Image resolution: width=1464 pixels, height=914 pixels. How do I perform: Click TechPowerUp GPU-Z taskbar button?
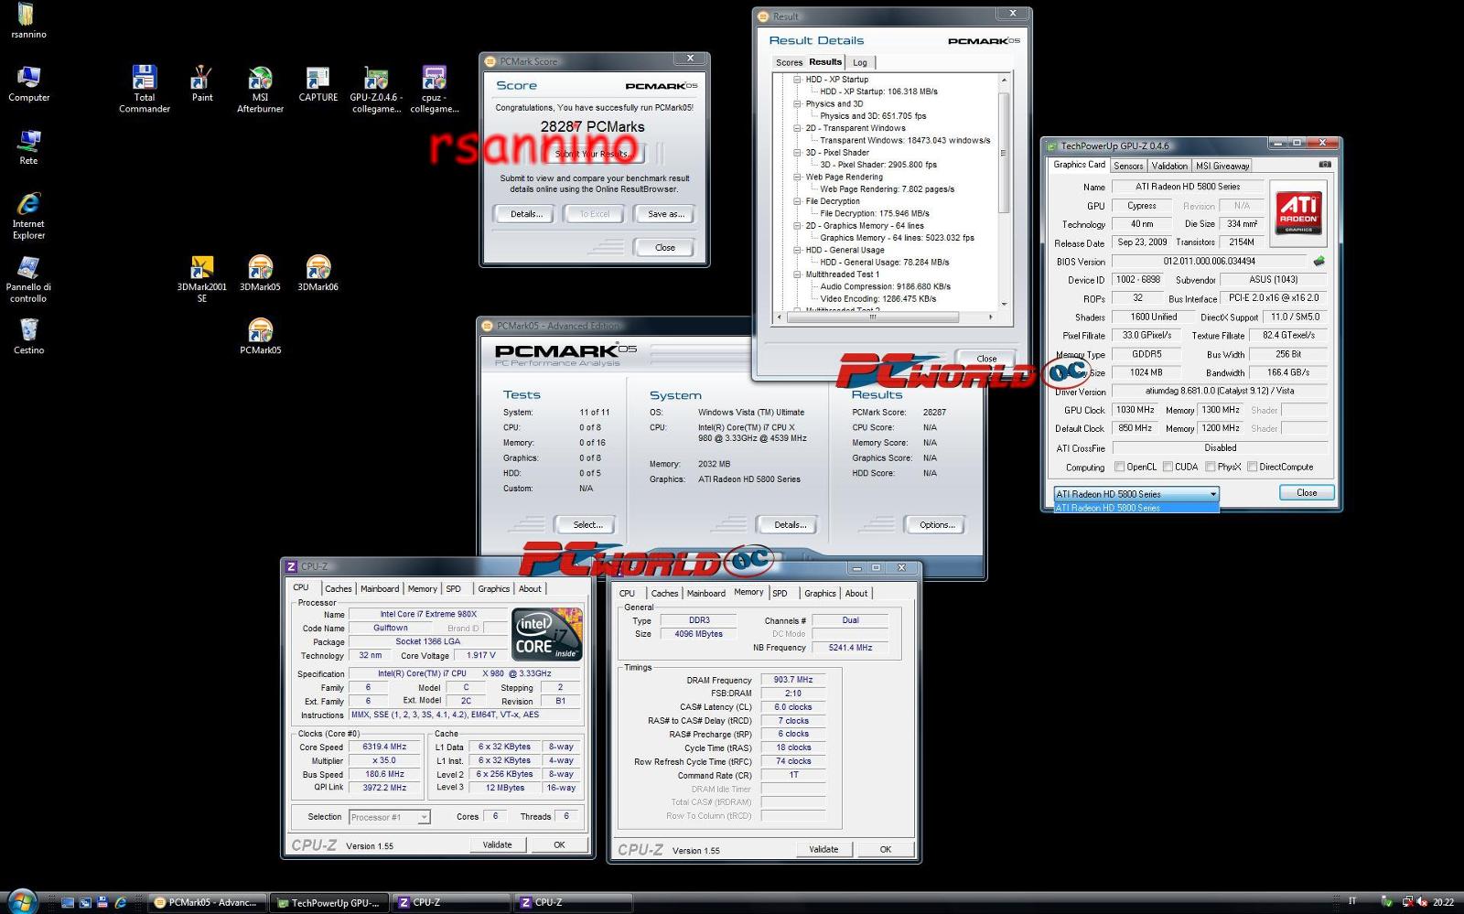click(x=329, y=902)
